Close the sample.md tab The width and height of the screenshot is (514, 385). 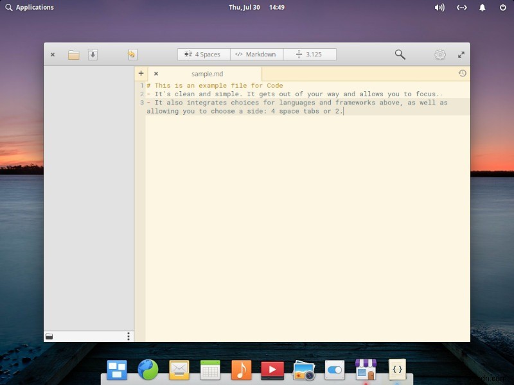(156, 73)
